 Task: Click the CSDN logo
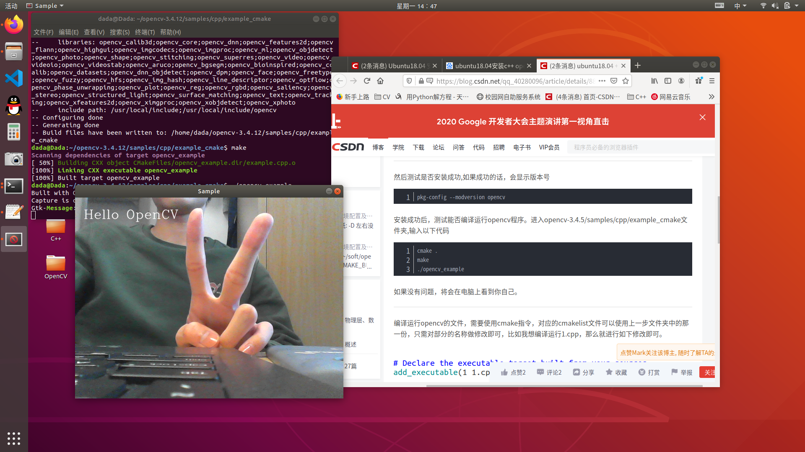(348, 147)
